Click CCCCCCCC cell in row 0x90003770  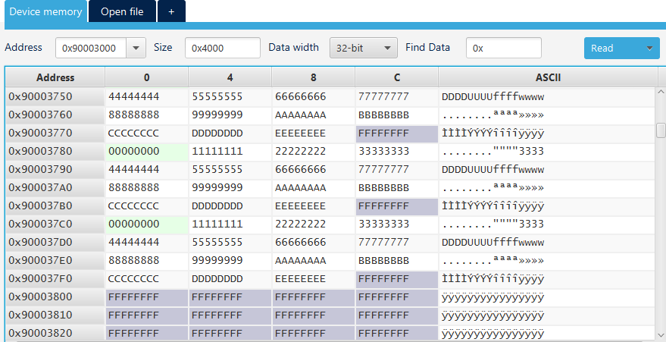pos(146,133)
